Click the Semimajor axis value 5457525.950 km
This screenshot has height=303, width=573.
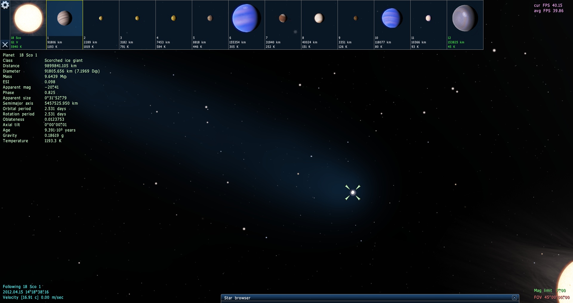61,103
